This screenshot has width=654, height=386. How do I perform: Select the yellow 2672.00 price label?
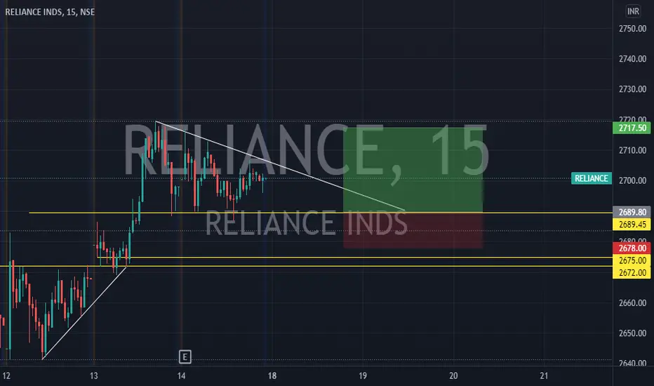(632, 272)
